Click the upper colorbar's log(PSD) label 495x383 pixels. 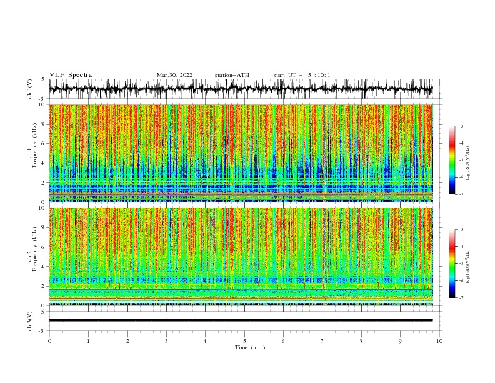tap(467, 163)
